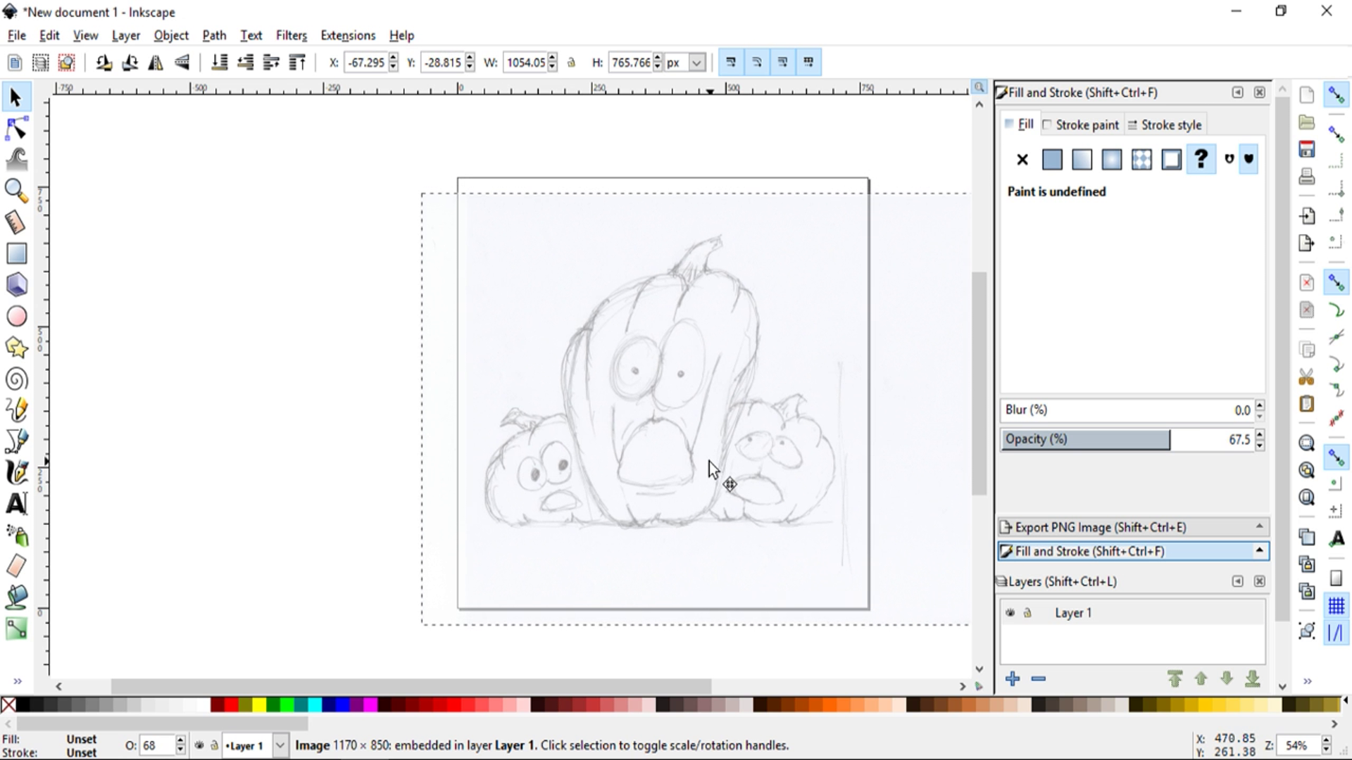
Task: Select the Ellipse circle tool
Action: click(x=15, y=317)
